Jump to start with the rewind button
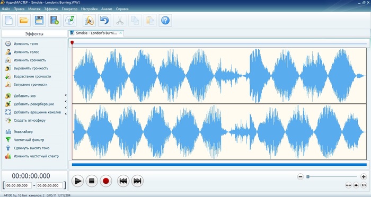The height and width of the screenshot is (197, 371). pyautogui.click(x=123, y=181)
